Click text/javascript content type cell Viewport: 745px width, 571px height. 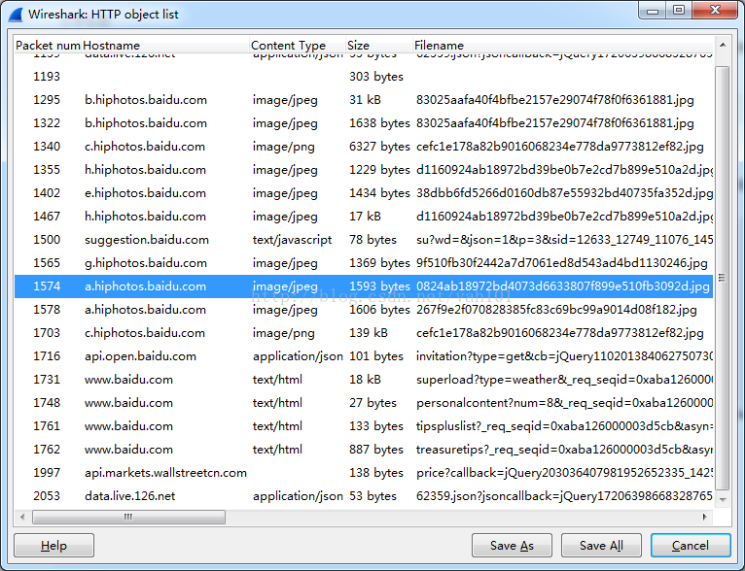[x=292, y=240]
